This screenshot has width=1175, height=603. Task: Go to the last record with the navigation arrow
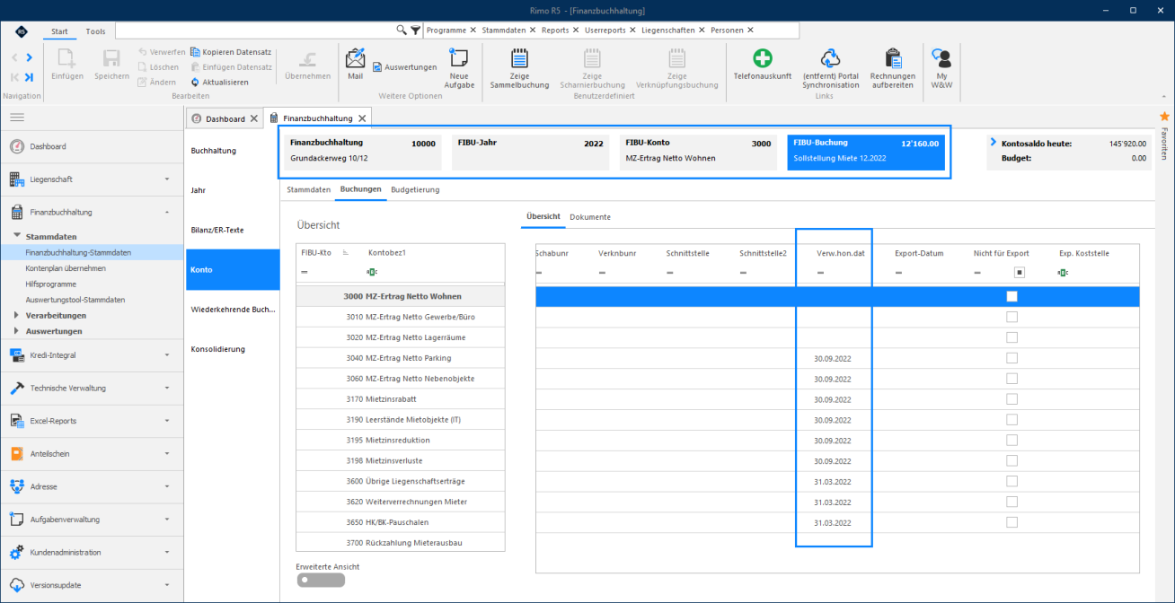[30, 77]
